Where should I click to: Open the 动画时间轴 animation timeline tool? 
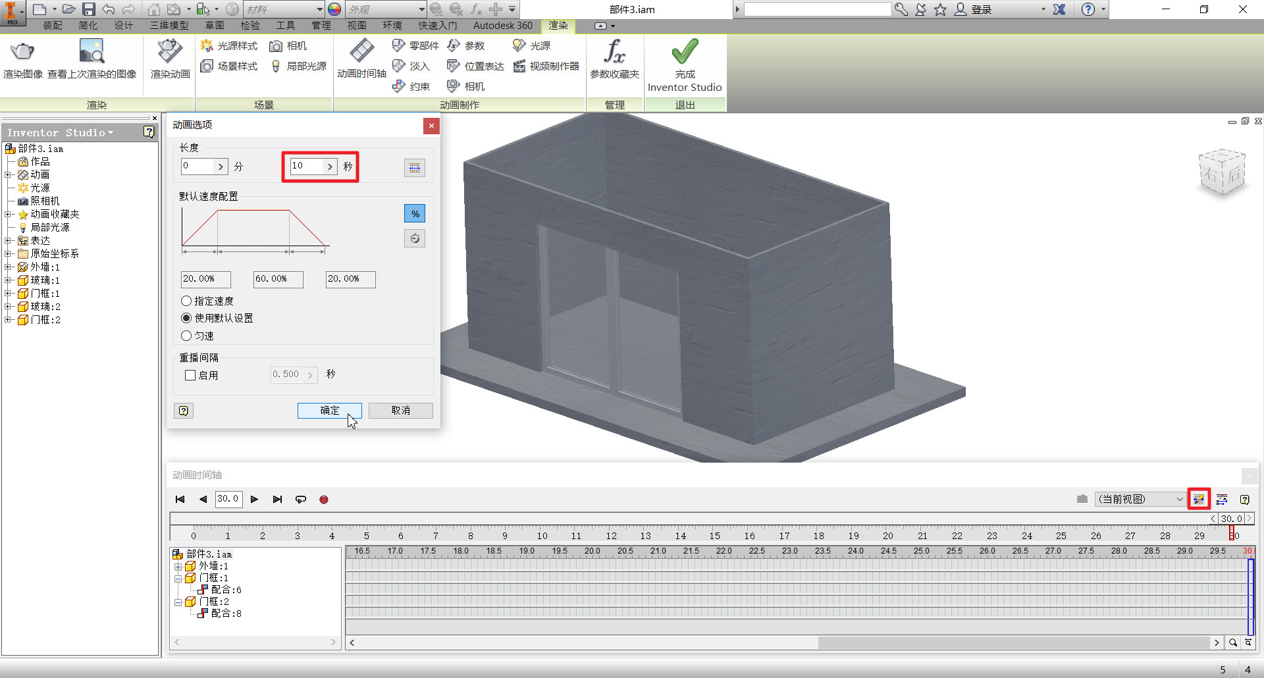coord(361,59)
